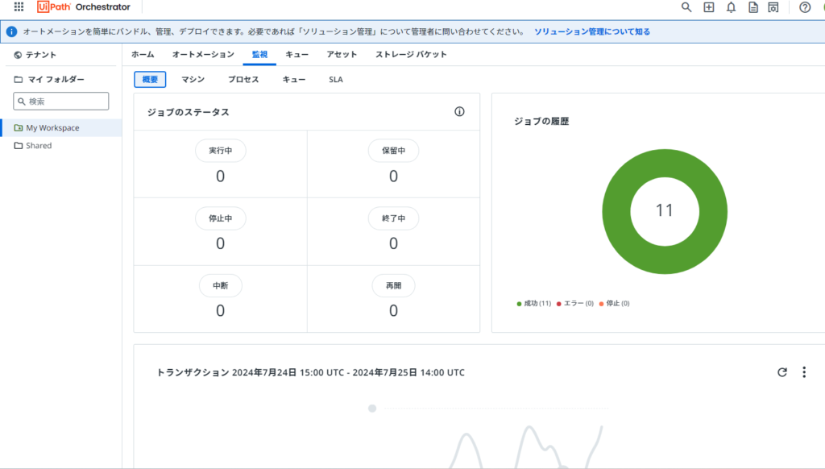Click the search magnifier icon in header
This screenshot has width=825, height=469.
click(x=686, y=7)
